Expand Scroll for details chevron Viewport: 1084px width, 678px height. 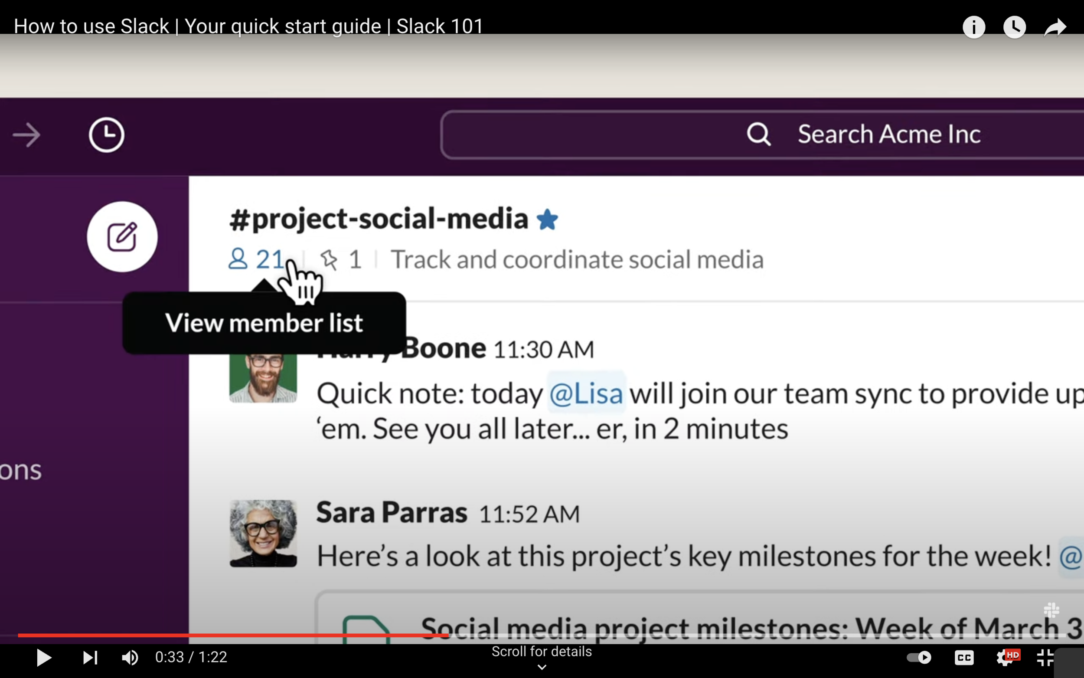541,667
